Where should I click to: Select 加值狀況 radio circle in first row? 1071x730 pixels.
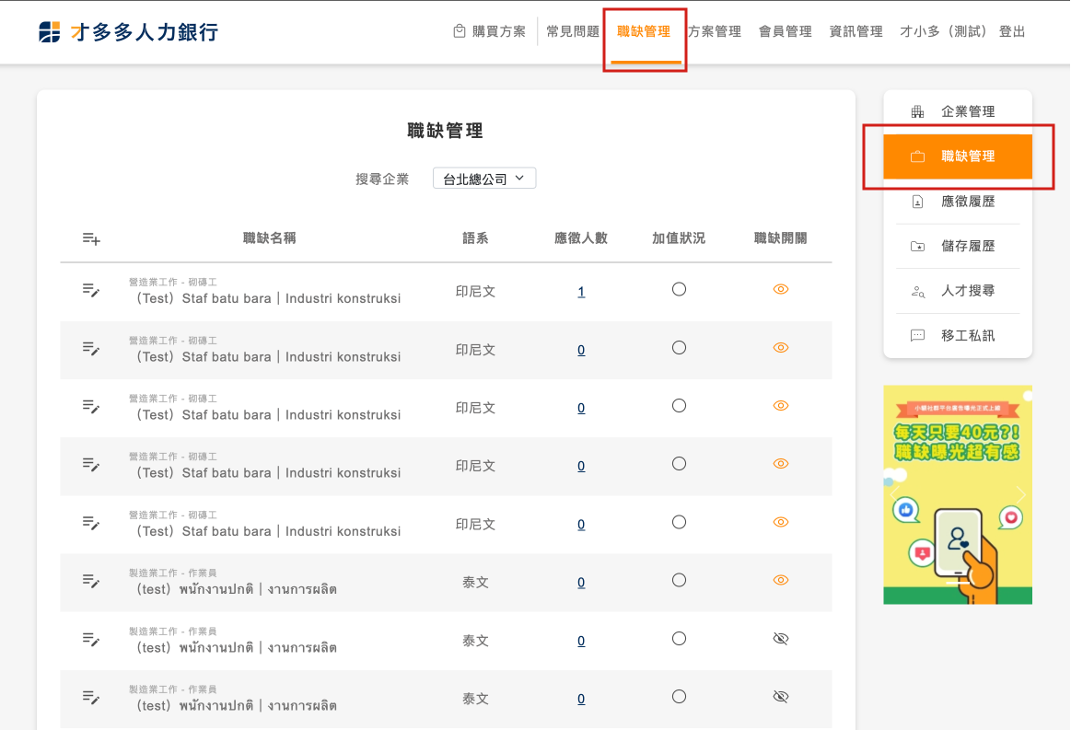[x=679, y=289]
